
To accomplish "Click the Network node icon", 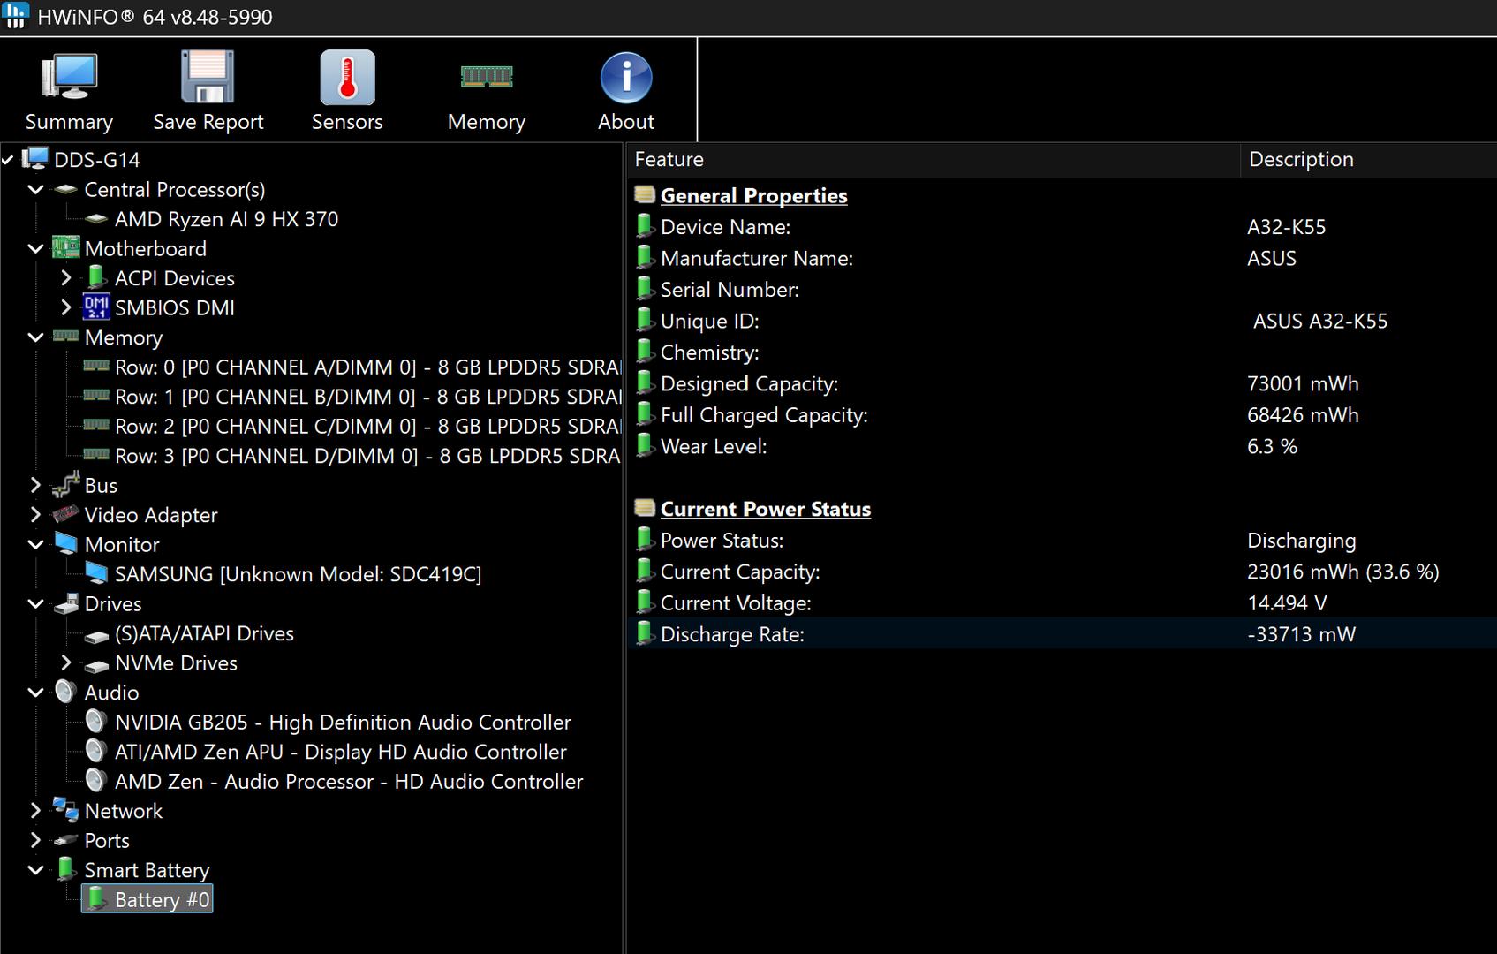I will (x=65, y=810).
